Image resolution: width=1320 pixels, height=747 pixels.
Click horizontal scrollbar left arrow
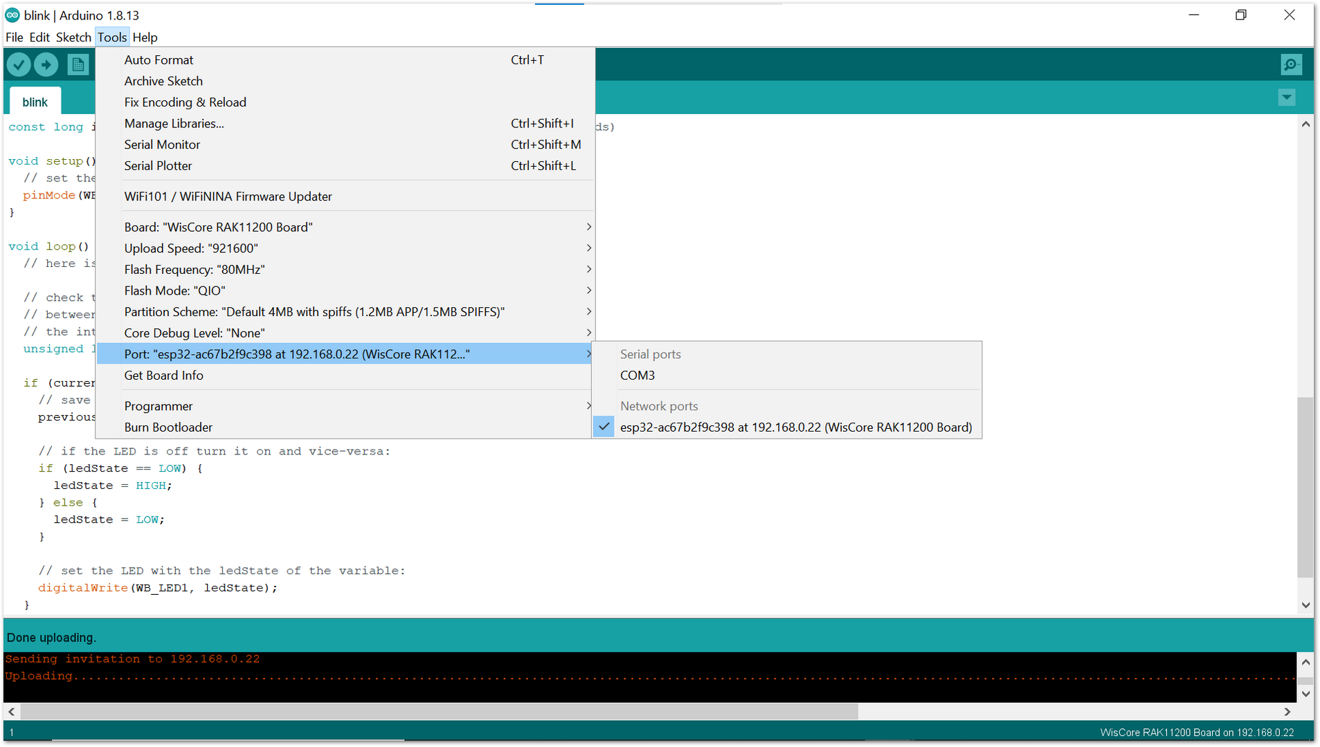coord(12,712)
